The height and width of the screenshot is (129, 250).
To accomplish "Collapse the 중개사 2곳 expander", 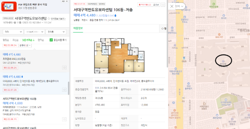I will pos(25,45).
